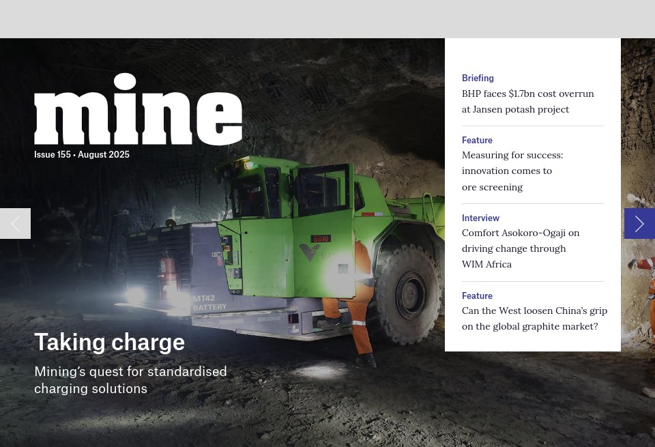The height and width of the screenshot is (447, 655).
Task: Open the Comfort Asokoro-Ogaji WIM Africa interview
Action: pos(521,248)
